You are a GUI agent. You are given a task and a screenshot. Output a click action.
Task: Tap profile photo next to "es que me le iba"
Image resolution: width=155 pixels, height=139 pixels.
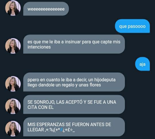pos(13,46)
